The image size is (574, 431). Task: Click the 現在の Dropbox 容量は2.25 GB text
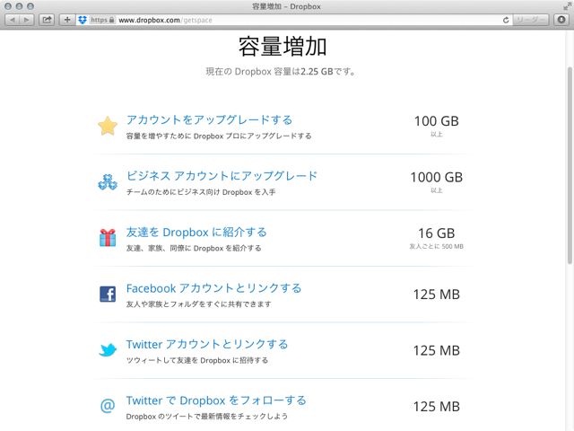[x=281, y=72]
